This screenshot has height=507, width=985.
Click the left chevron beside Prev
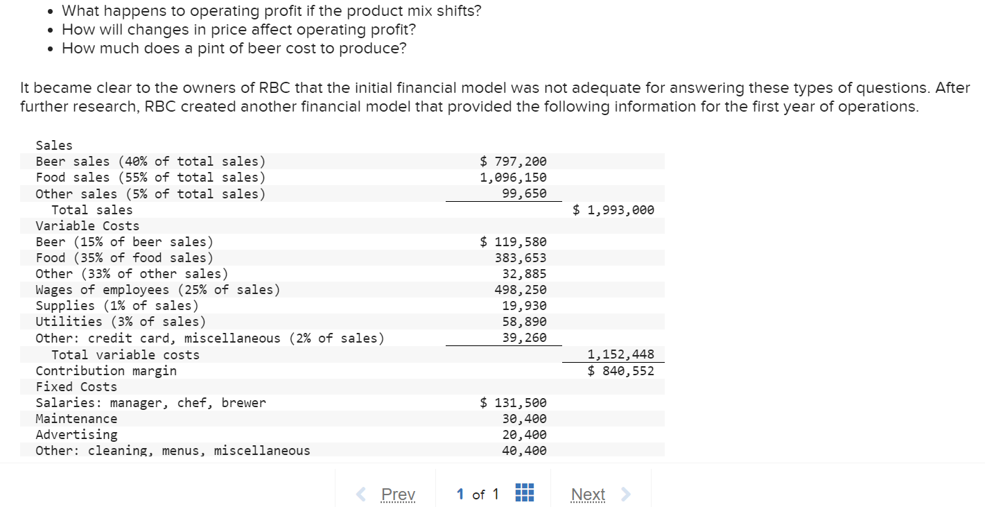point(360,494)
